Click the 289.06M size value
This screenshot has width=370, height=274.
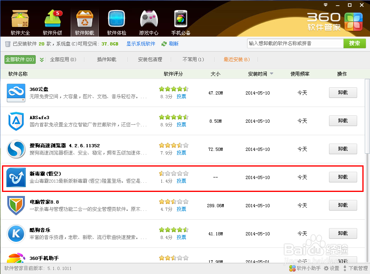click(215, 206)
